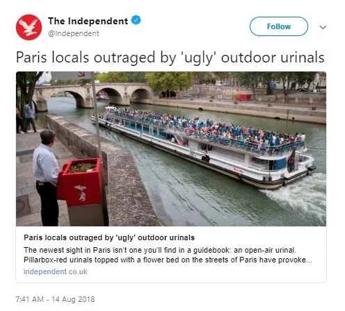This screenshot has width=345, height=311.
Task: Open the Seine tour boat article image
Action: click(171, 149)
